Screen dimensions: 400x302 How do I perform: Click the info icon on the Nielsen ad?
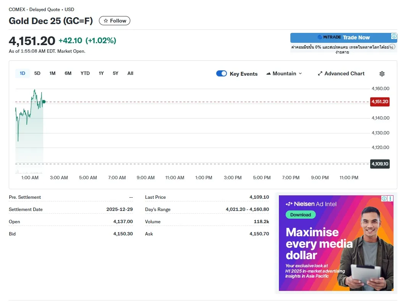pos(384,199)
